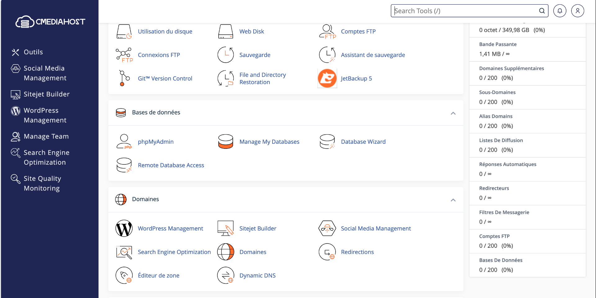Click the Assistant de sauvegarde icon

pyautogui.click(x=327, y=55)
